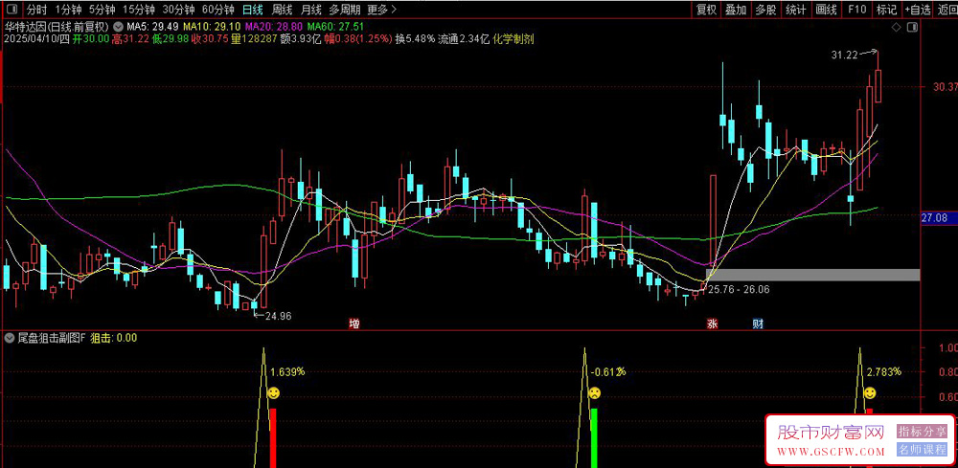Click the 返回 back button
This screenshot has height=468, width=958.
click(947, 10)
